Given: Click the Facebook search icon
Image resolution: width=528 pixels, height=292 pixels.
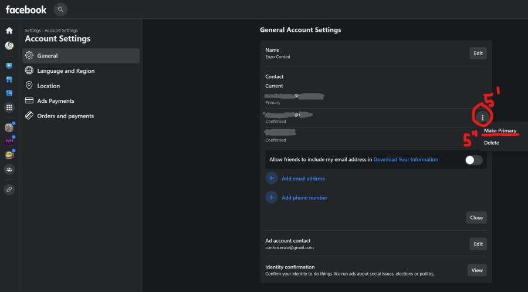Looking at the screenshot, I should [60, 9].
